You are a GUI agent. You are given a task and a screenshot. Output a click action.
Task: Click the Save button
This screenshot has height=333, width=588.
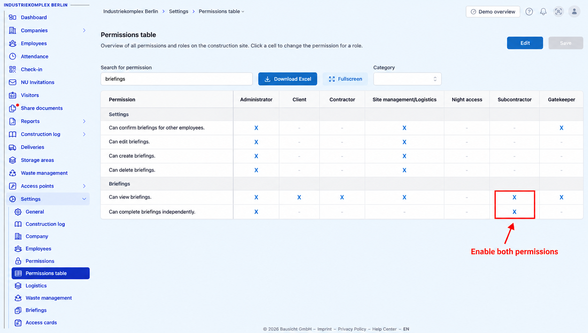565,43
